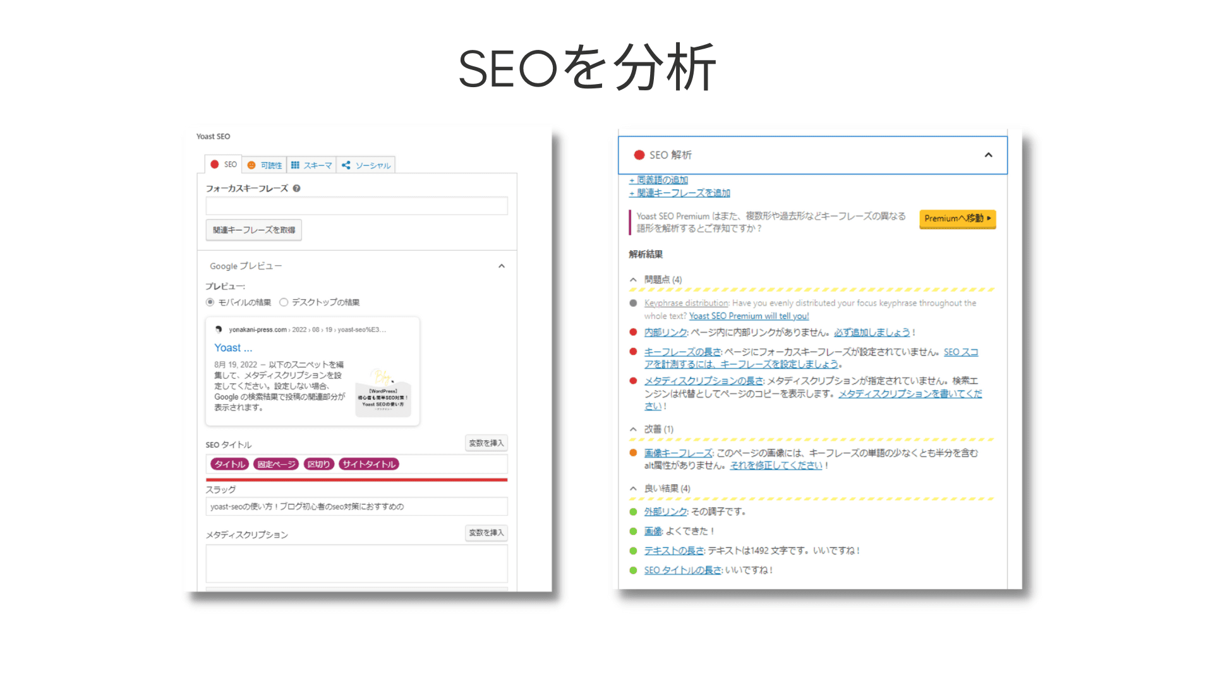Click the 関連キーフレーズを追加 link
1213x682 pixels.
coord(679,193)
